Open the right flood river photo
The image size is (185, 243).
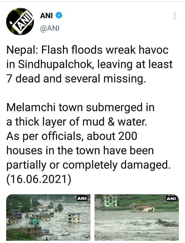(137, 217)
